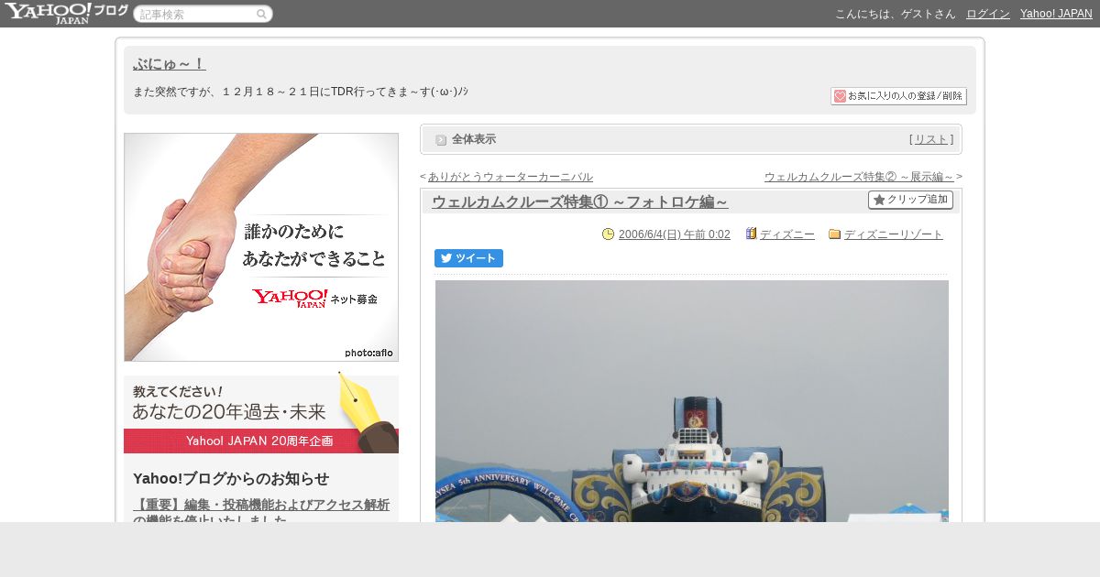The height and width of the screenshot is (577, 1100).
Task: Go to next post ウェルカムクルーズ特集②
Action: pyautogui.click(x=859, y=177)
